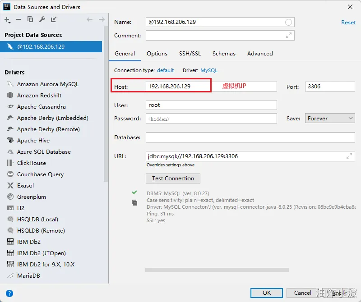Screen dimensions: 361x302
Task: Open the MySQL driver selector link
Action: 209,70
